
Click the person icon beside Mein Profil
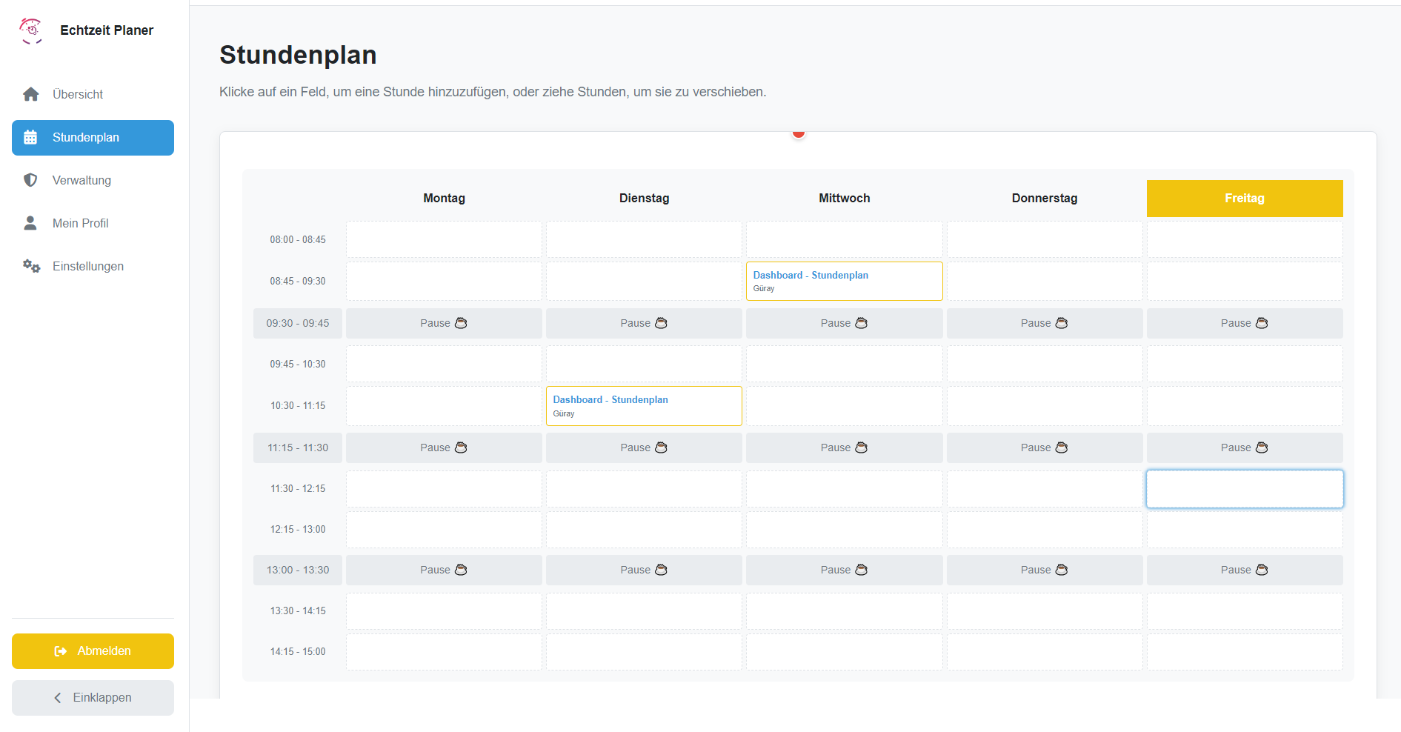pyautogui.click(x=30, y=223)
